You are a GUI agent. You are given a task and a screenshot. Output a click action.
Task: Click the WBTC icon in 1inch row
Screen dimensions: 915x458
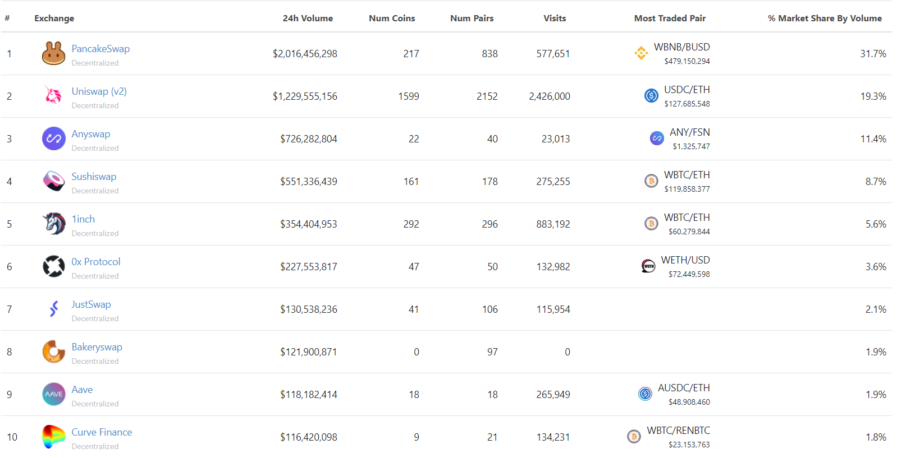coord(651,224)
